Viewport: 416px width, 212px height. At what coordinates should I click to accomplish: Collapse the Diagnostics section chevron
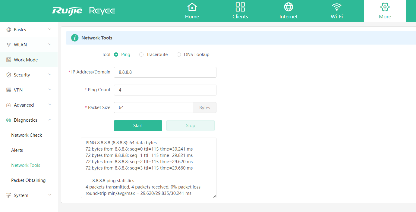[x=50, y=120]
